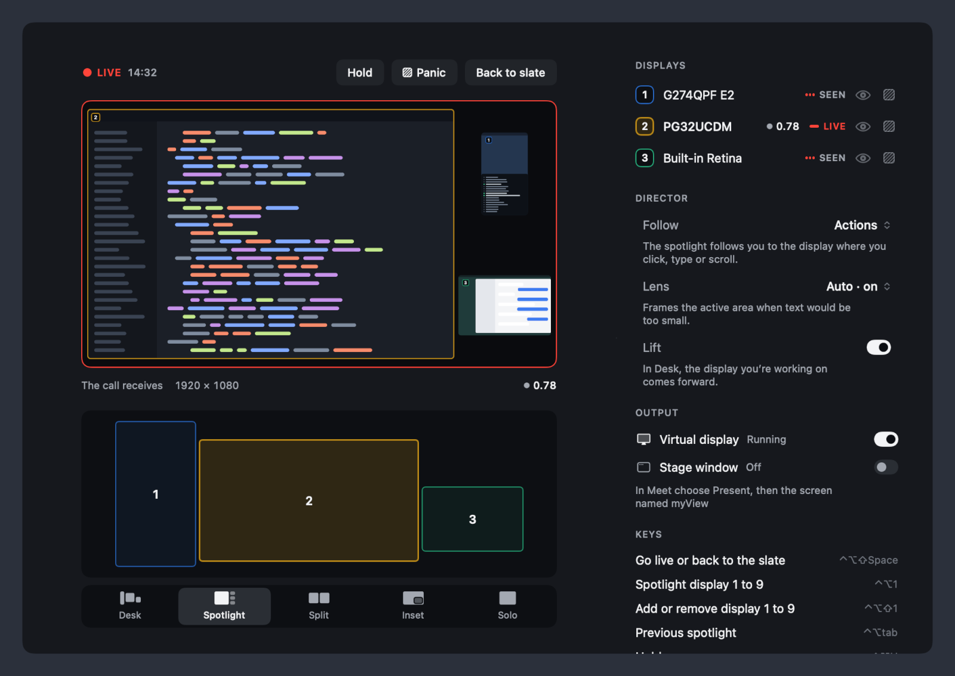Screen dimensions: 955x676
Task: Hit the Panic button
Action: [x=424, y=73]
